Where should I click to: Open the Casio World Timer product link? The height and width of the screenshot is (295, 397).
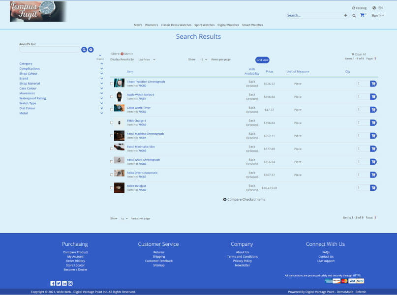pyautogui.click(x=139, y=108)
